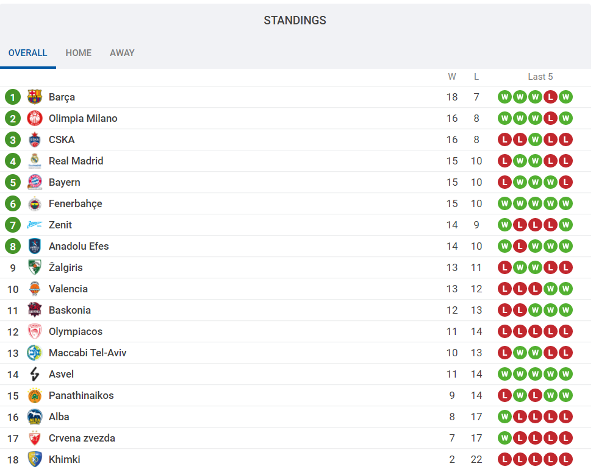
Task: Click the Real Madrid crest icon
Action: [x=35, y=161]
